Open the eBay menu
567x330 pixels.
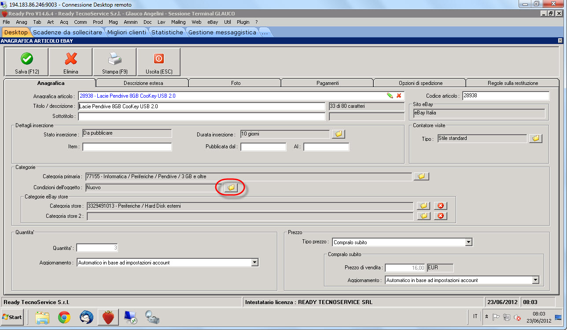click(213, 22)
